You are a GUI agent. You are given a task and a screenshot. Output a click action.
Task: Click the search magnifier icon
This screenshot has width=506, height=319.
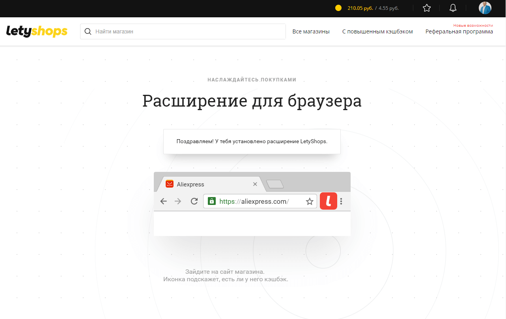pyautogui.click(x=88, y=31)
